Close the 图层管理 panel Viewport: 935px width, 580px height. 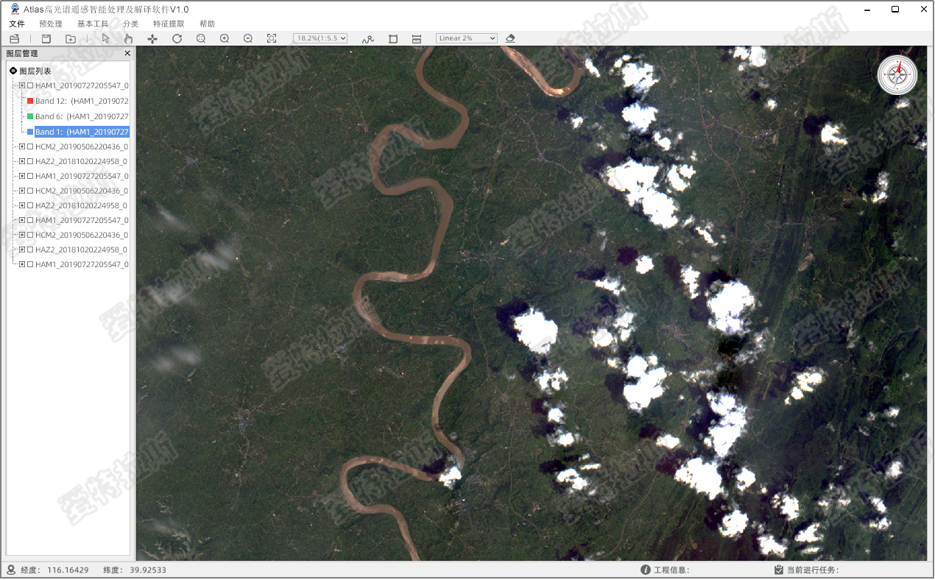(x=127, y=54)
